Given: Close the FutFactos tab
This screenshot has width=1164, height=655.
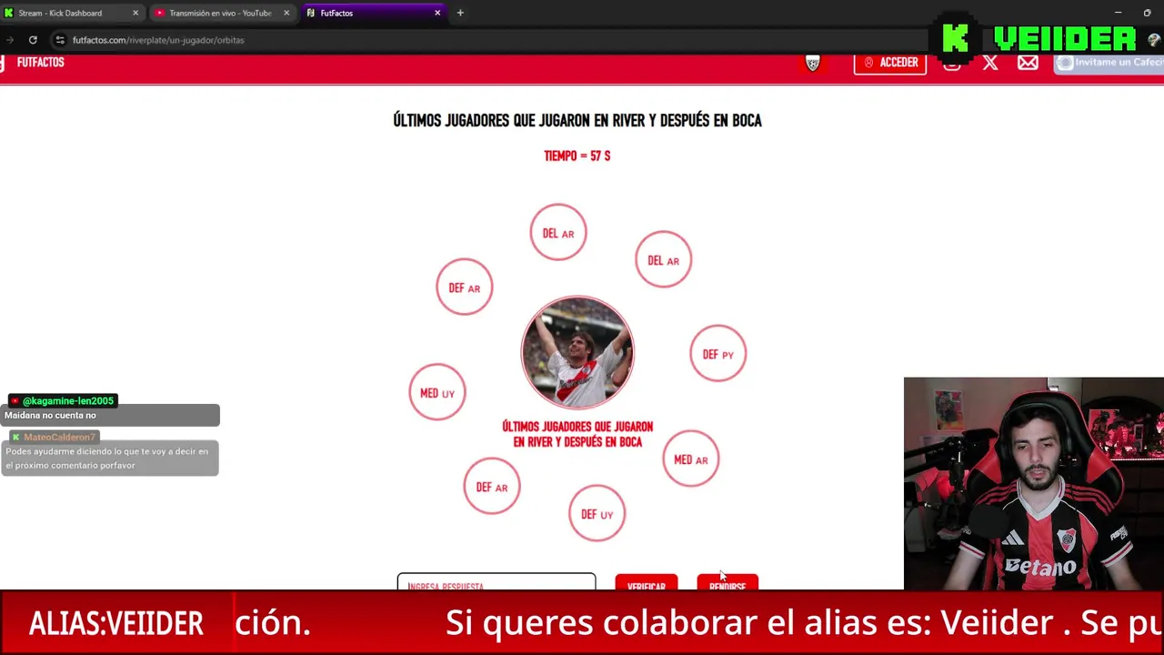Looking at the screenshot, I should [x=437, y=13].
